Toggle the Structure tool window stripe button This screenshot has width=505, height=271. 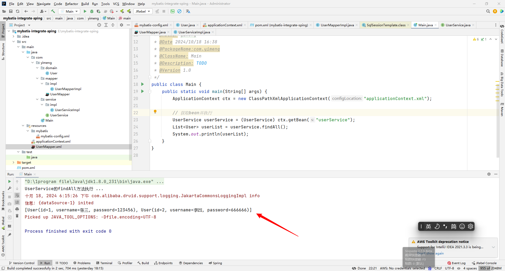click(x=3, y=51)
